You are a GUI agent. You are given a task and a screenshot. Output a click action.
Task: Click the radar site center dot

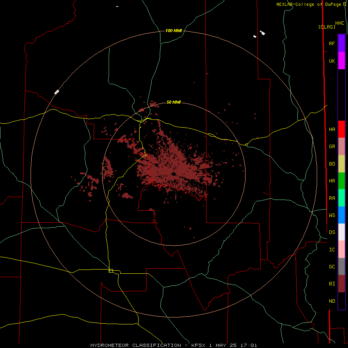pyautogui.click(x=174, y=174)
